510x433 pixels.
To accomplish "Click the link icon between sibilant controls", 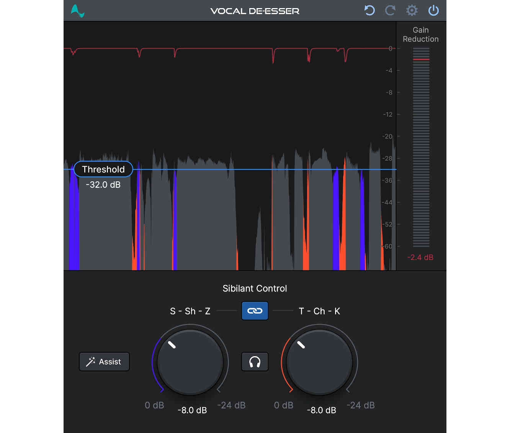I will [x=255, y=311].
